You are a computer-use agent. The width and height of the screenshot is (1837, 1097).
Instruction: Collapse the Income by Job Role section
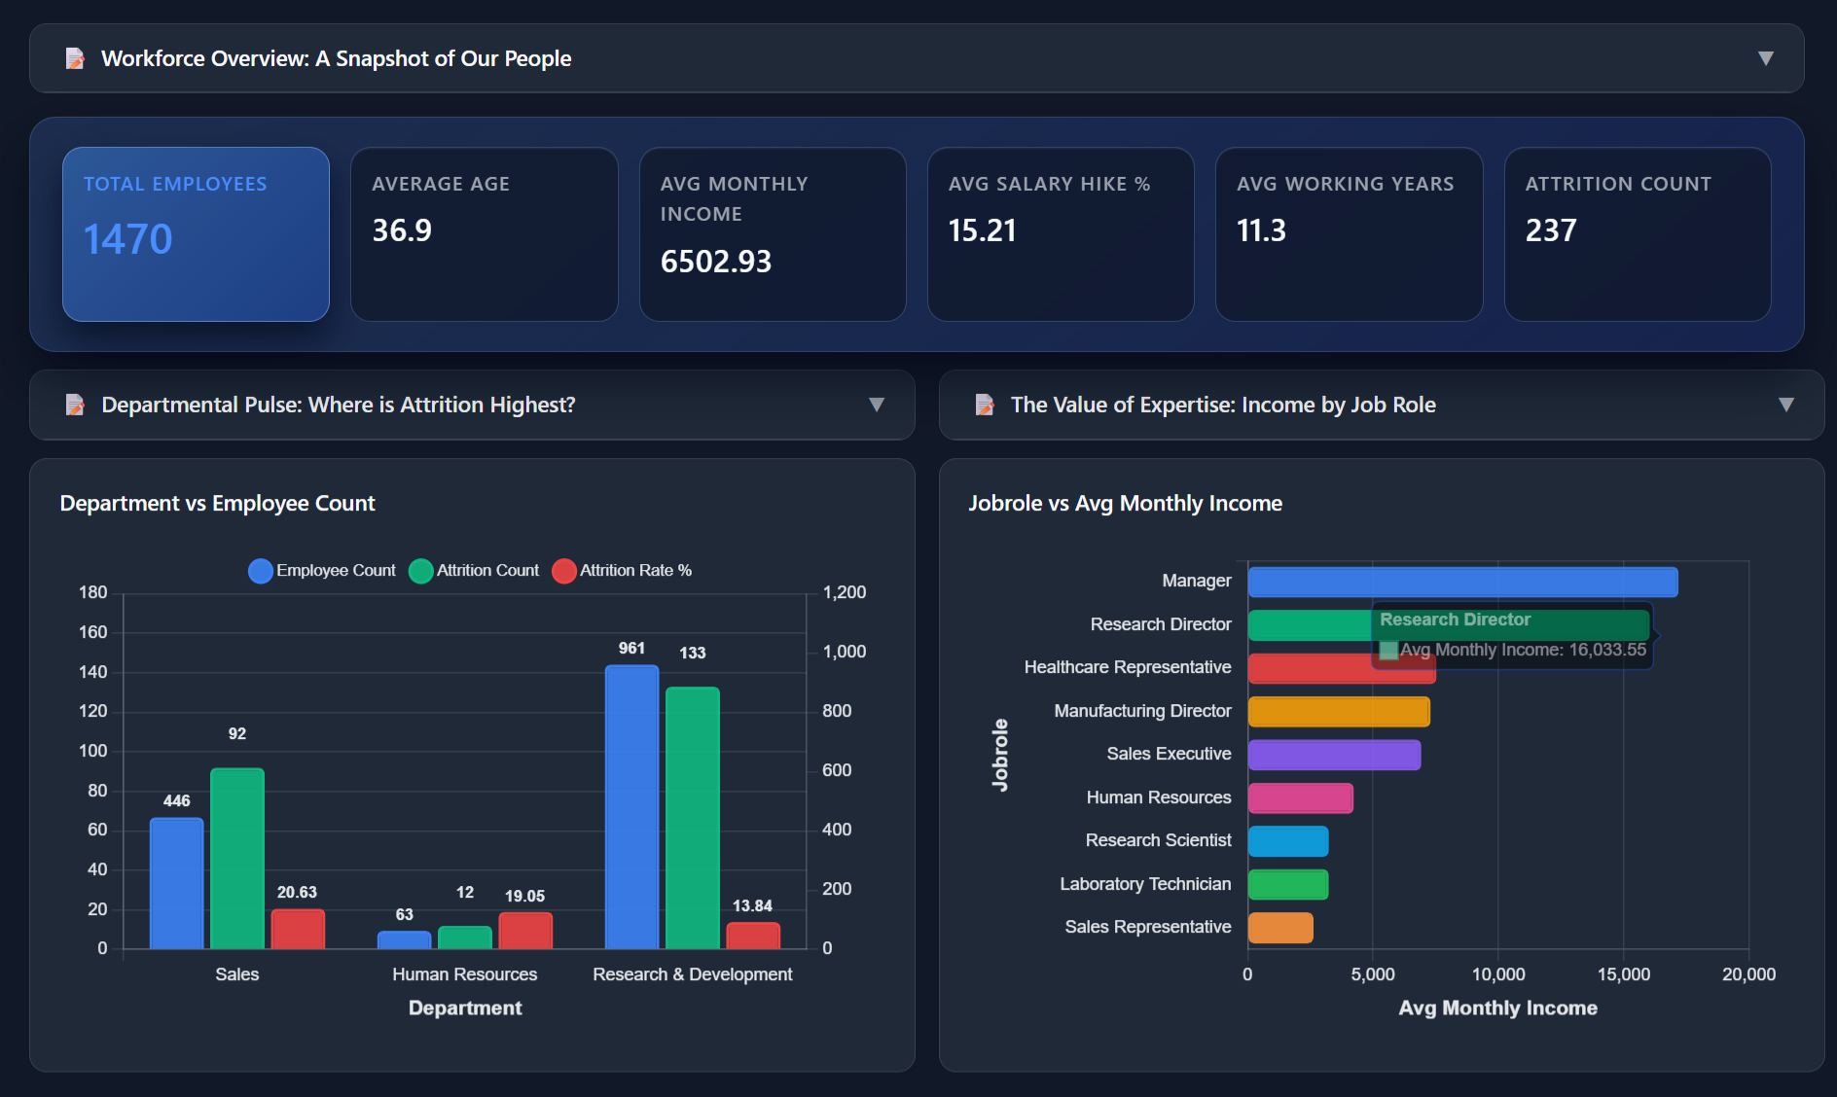click(1787, 405)
